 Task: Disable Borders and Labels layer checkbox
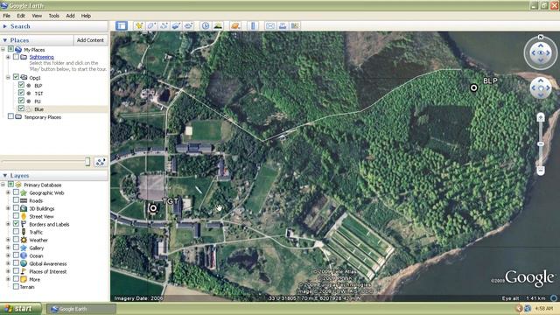[x=16, y=224]
